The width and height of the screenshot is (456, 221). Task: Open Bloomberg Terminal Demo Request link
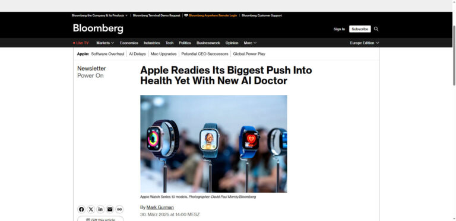click(157, 15)
